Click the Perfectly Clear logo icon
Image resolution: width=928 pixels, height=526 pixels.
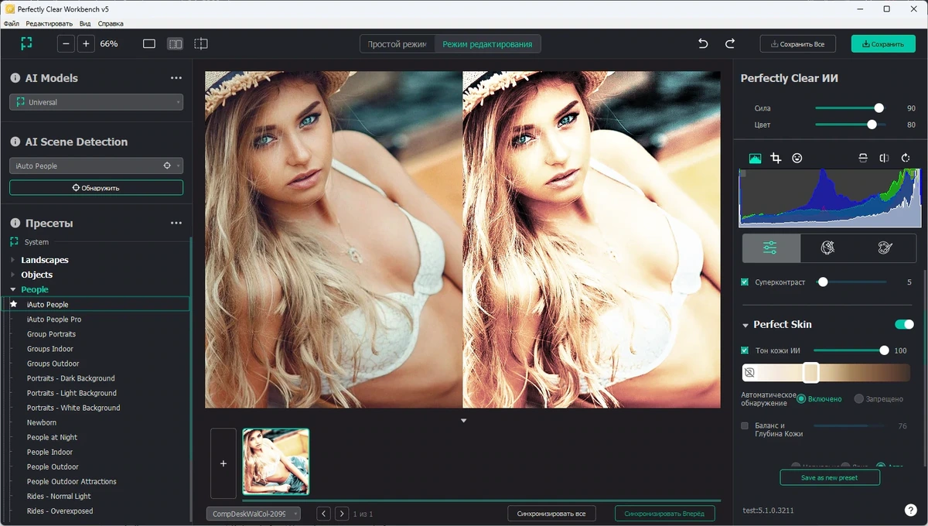(26, 44)
